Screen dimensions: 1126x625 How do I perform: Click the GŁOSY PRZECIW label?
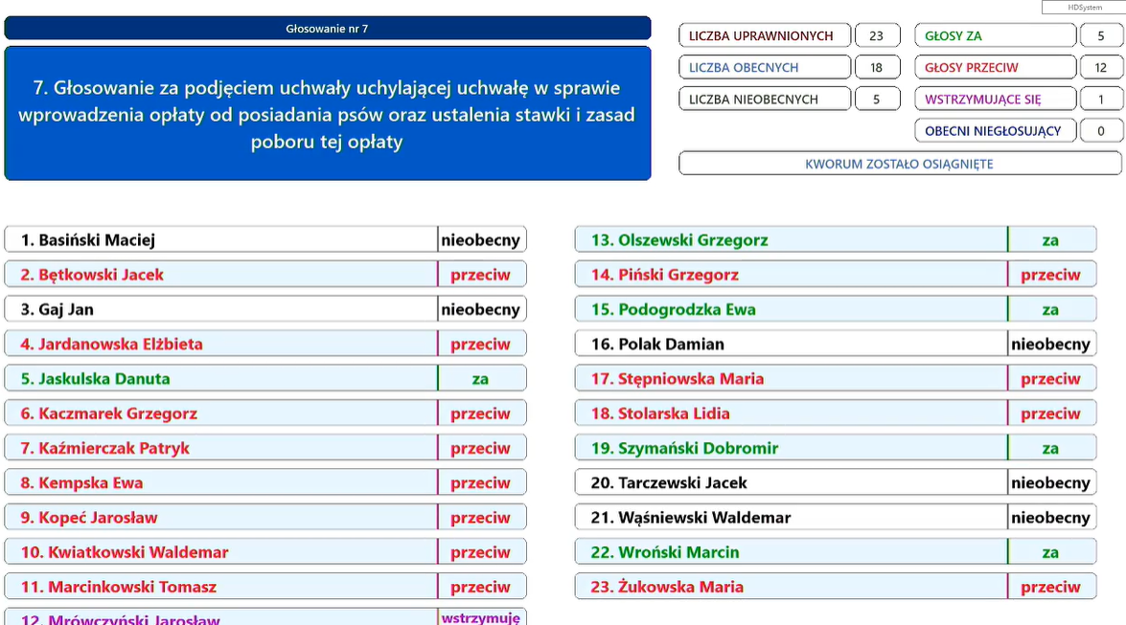pyautogui.click(x=994, y=68)
